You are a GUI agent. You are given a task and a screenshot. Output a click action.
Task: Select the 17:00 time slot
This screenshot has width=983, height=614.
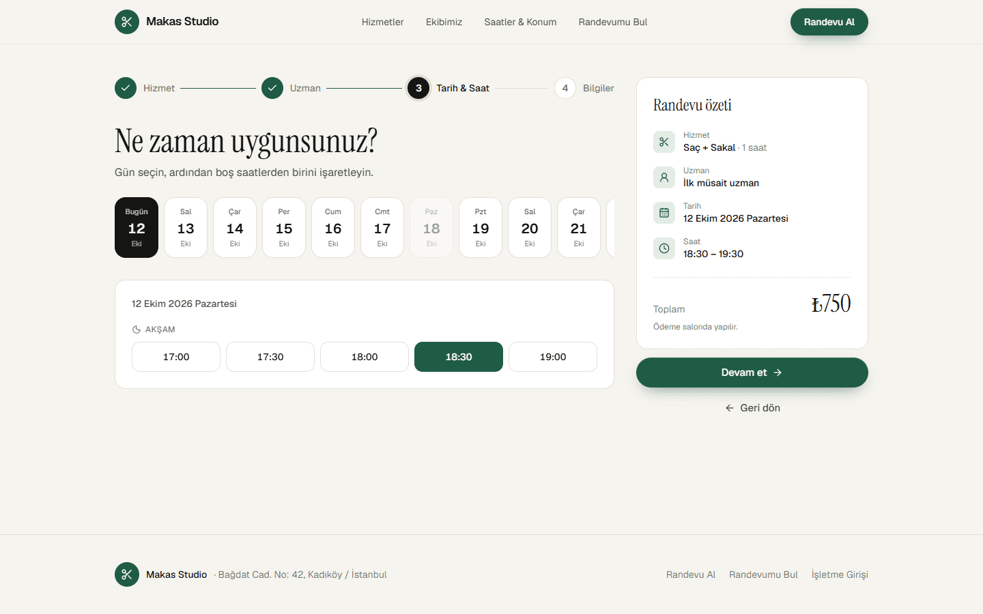click(176, 357)
